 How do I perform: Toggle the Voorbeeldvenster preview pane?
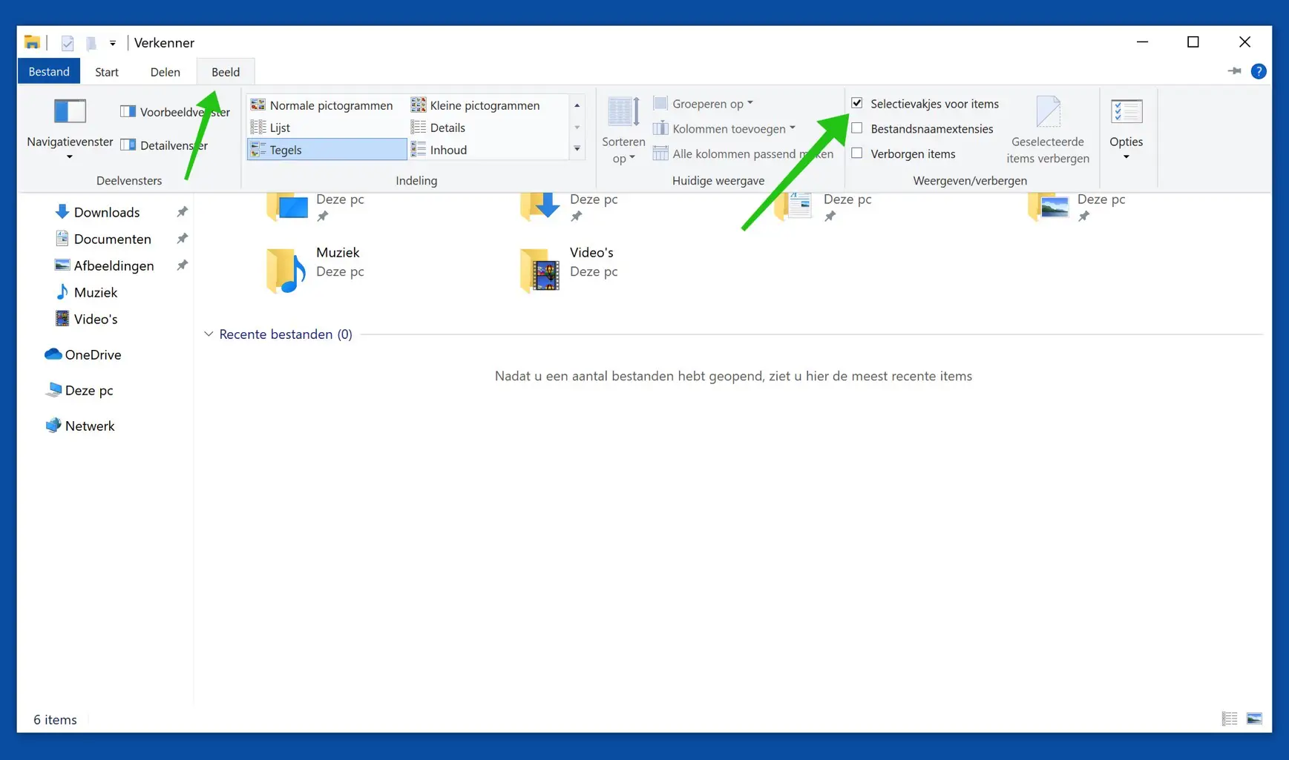pos(174,112)
